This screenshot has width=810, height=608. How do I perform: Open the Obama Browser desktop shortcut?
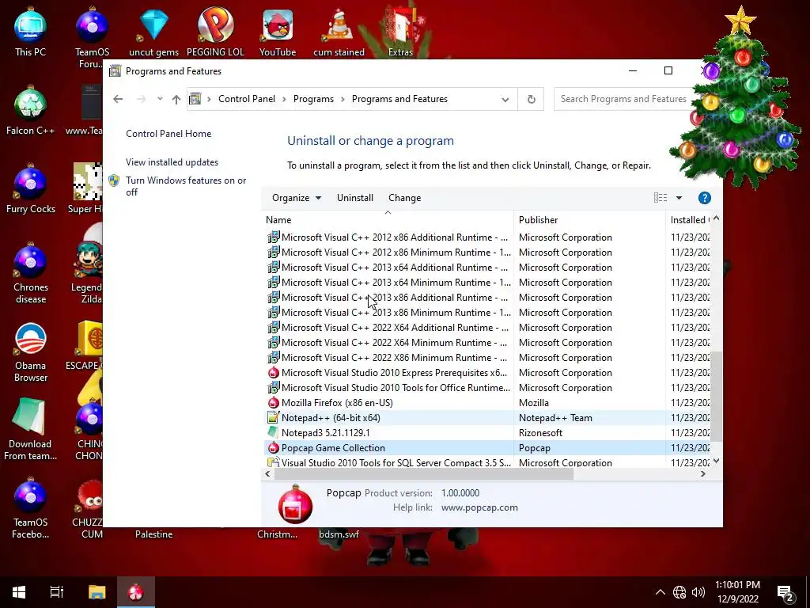tap(31, 352)
